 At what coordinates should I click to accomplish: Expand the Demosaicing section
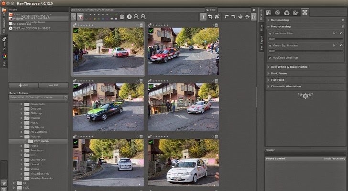(x=268, y=20)
